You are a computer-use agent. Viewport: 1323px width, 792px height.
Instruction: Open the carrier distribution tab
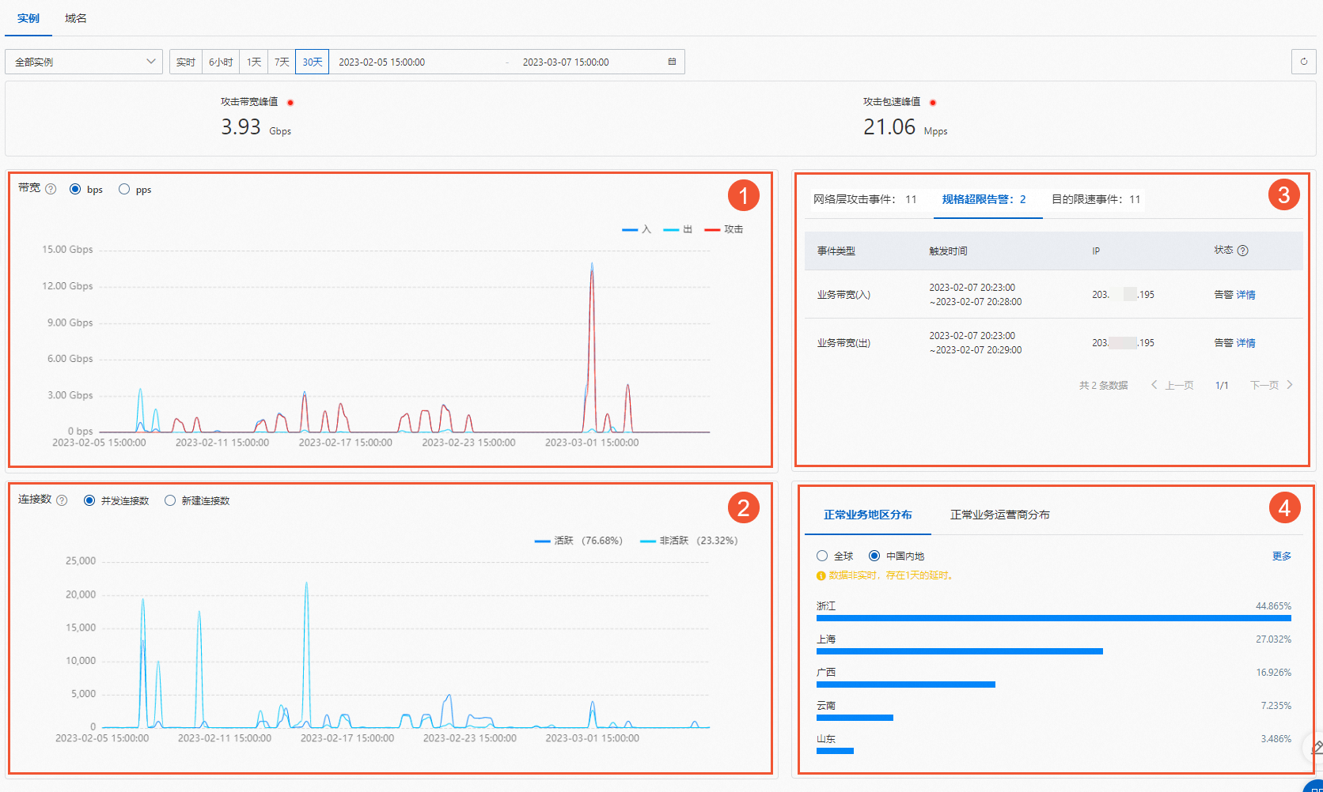point(1000,515)
